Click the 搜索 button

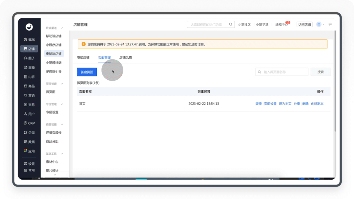click(x=320, y=72)
